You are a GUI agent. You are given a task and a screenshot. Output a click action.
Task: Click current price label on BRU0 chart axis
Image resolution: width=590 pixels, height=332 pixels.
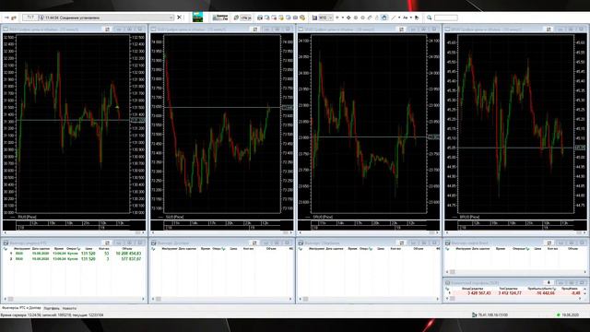(x=580, y=148)
